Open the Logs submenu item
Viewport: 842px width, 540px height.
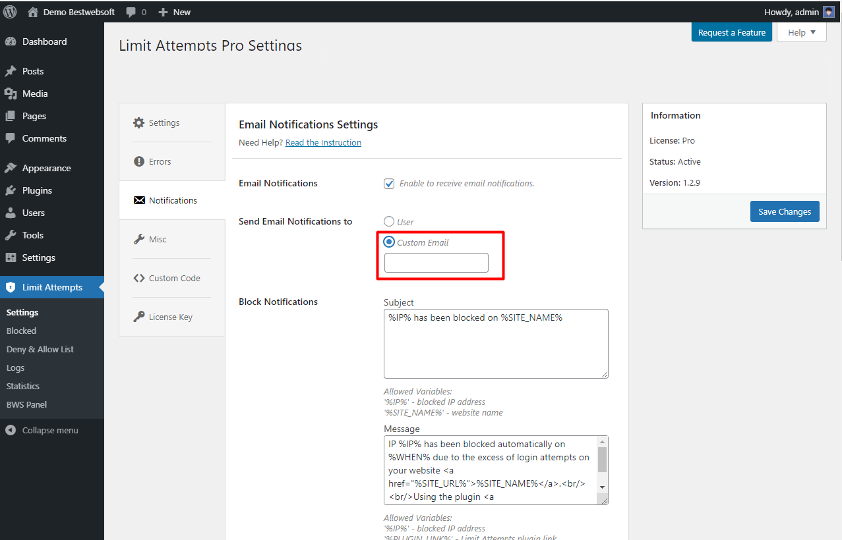(x=15, y=367)
